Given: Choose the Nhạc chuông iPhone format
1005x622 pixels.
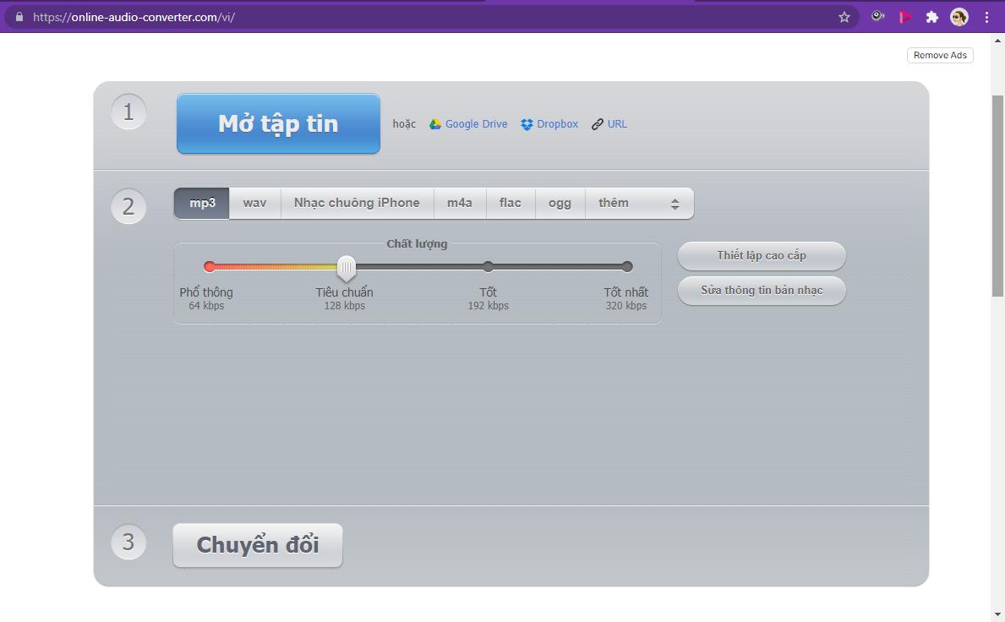Looking at the screenshot, I should click(x=356, y=203).
